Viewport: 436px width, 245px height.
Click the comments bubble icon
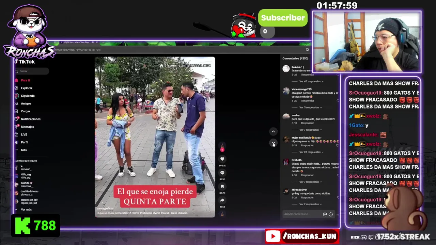pos(222,173)
